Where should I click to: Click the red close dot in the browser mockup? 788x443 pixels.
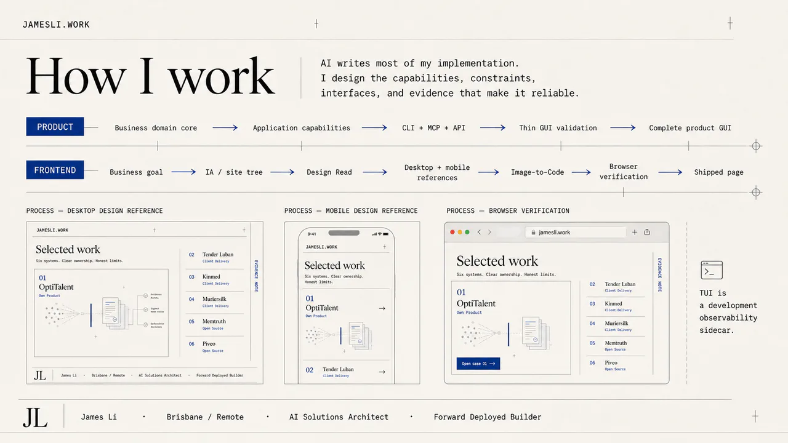[452, 232]
